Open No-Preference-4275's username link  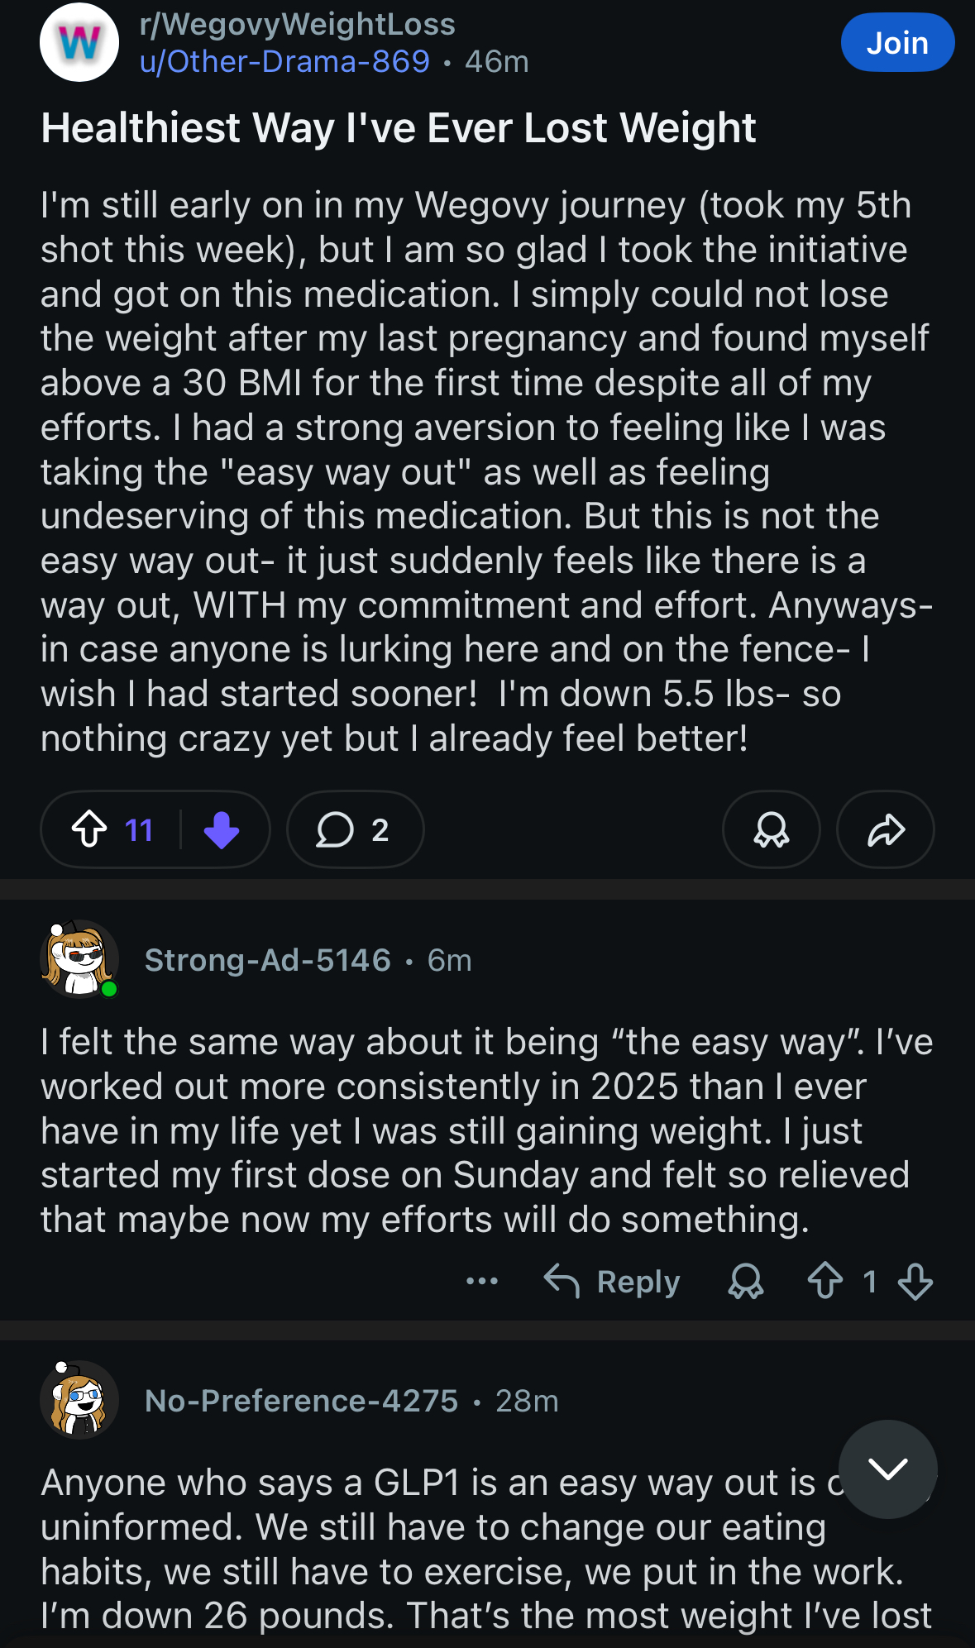[x=301, y=1401]
